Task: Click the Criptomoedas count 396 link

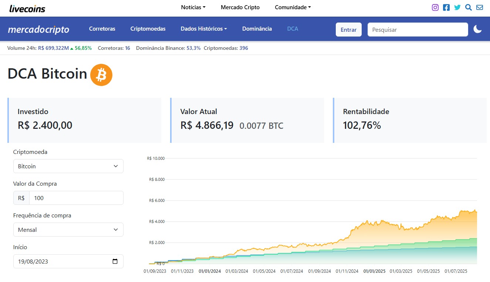Action: [244, 48]
